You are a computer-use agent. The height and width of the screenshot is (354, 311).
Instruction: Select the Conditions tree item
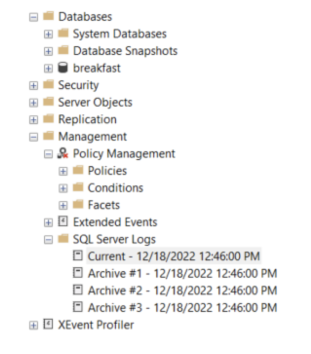115,188
